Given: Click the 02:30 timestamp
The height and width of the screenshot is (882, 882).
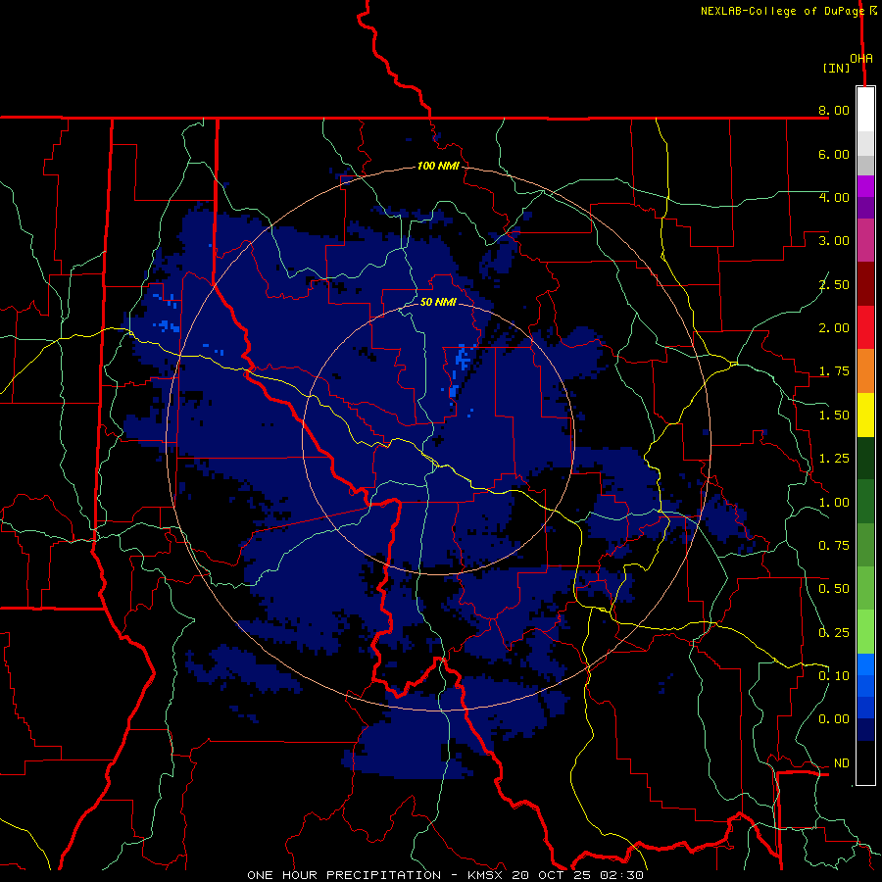Looking at the screenshot, I should [624, 875].
